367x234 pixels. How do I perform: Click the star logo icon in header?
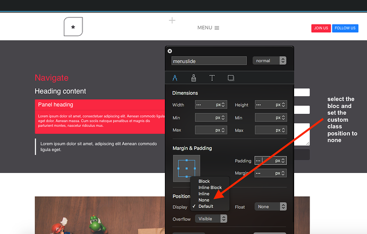tap(73, 27)
